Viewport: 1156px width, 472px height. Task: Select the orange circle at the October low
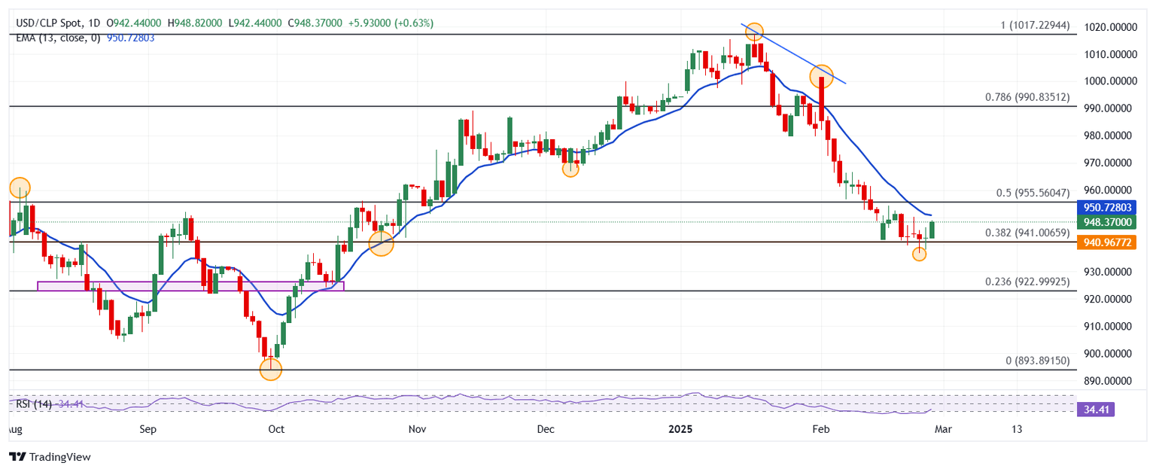point(270,369)
